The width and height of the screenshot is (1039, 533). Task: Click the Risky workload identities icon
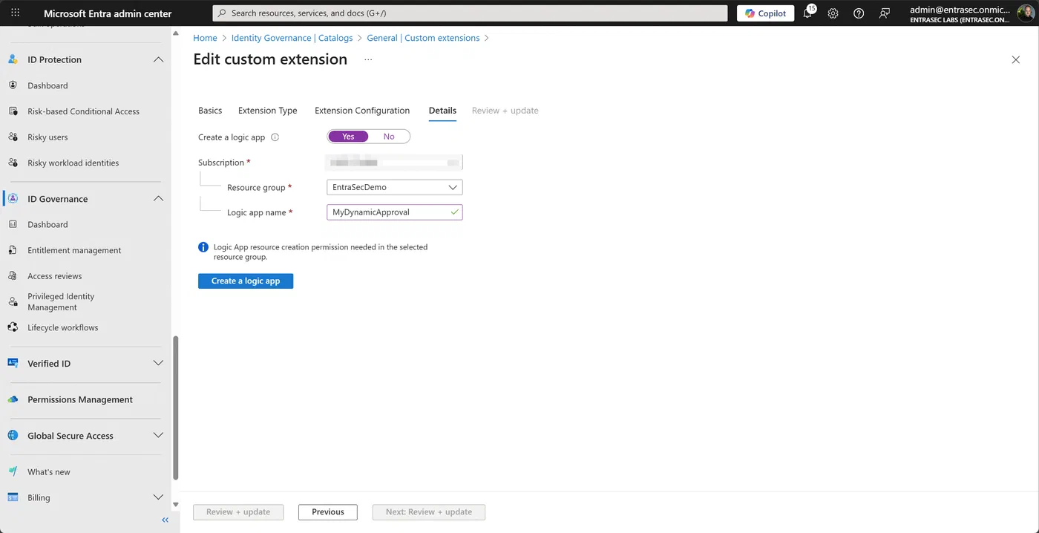tap(13, 163)
